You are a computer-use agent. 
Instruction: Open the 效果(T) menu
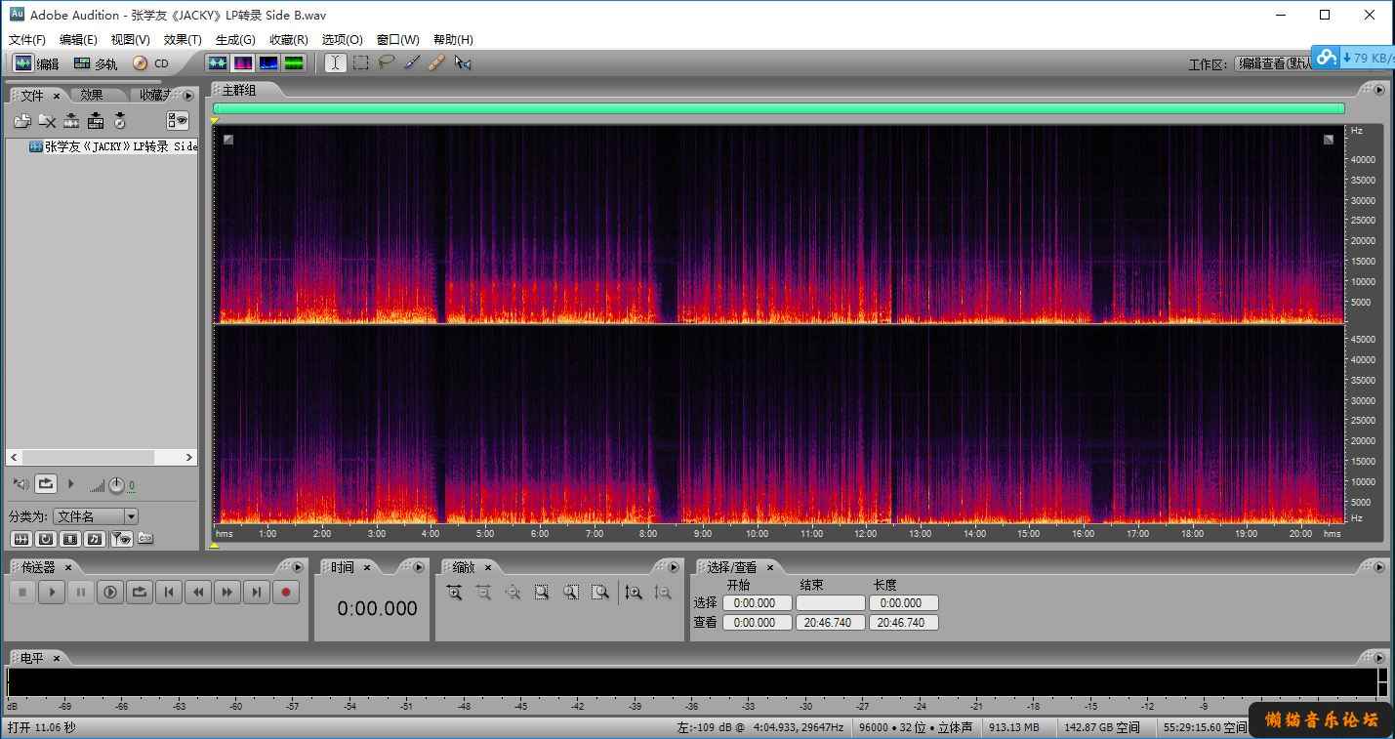pyautogui.click(x=183, y=40)
